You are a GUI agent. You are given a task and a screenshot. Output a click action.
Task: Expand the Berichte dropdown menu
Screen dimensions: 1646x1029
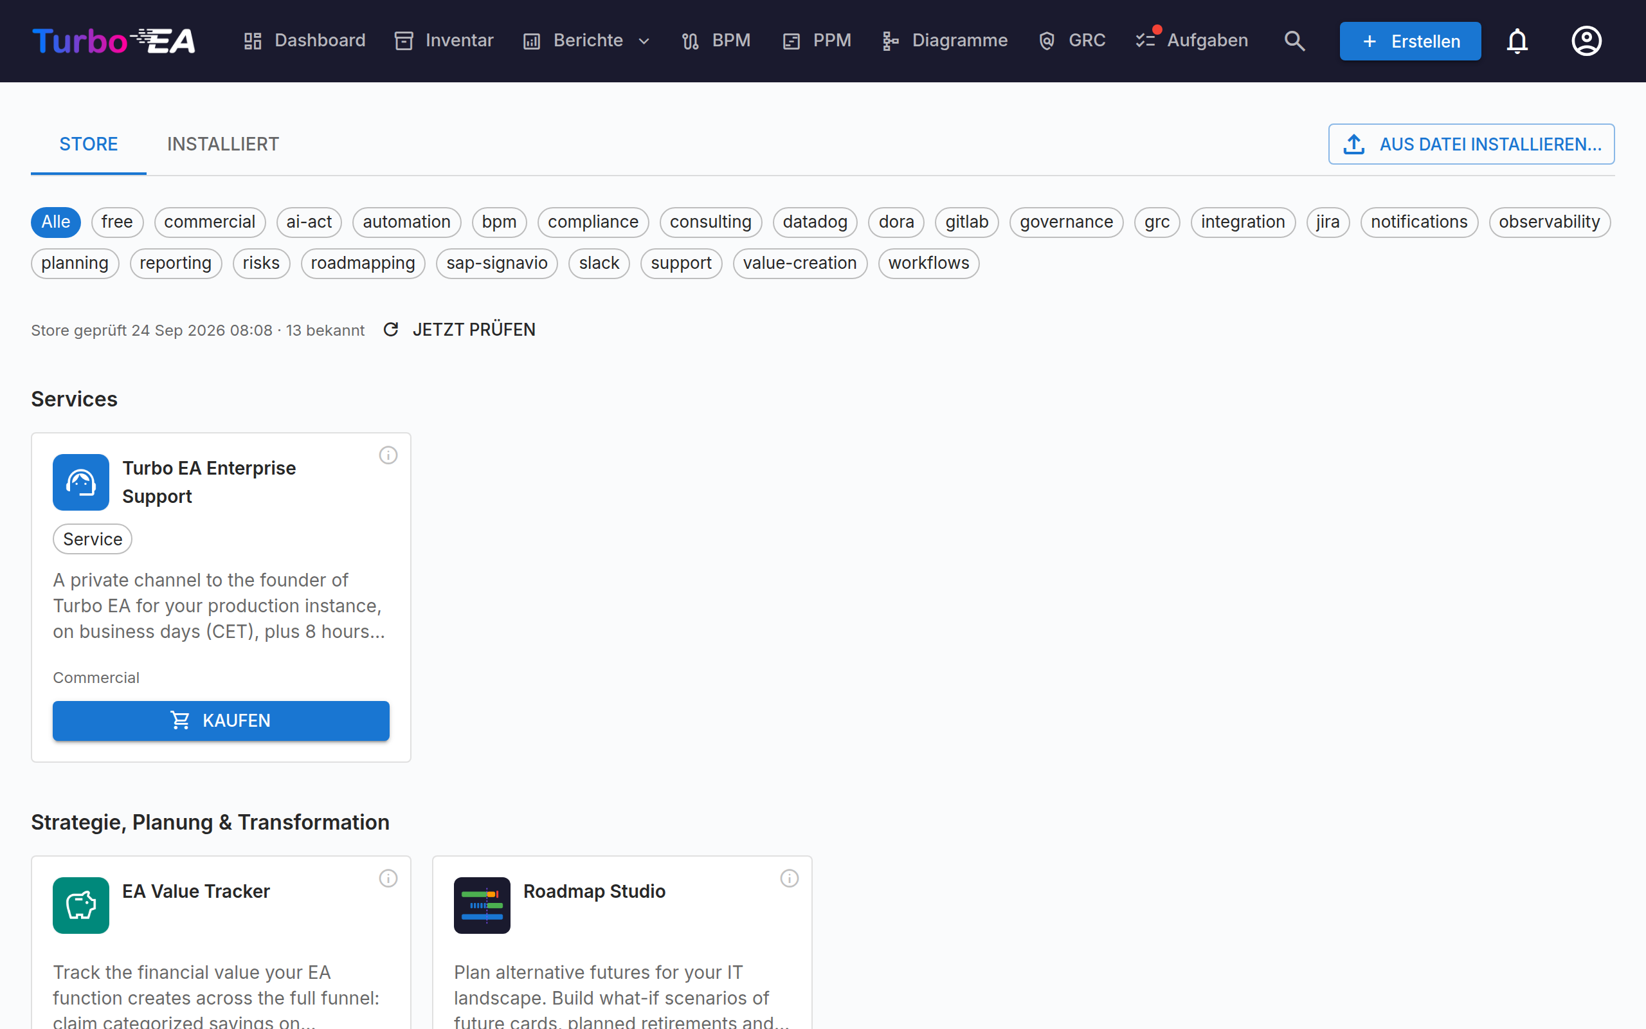tap(587, 41)
